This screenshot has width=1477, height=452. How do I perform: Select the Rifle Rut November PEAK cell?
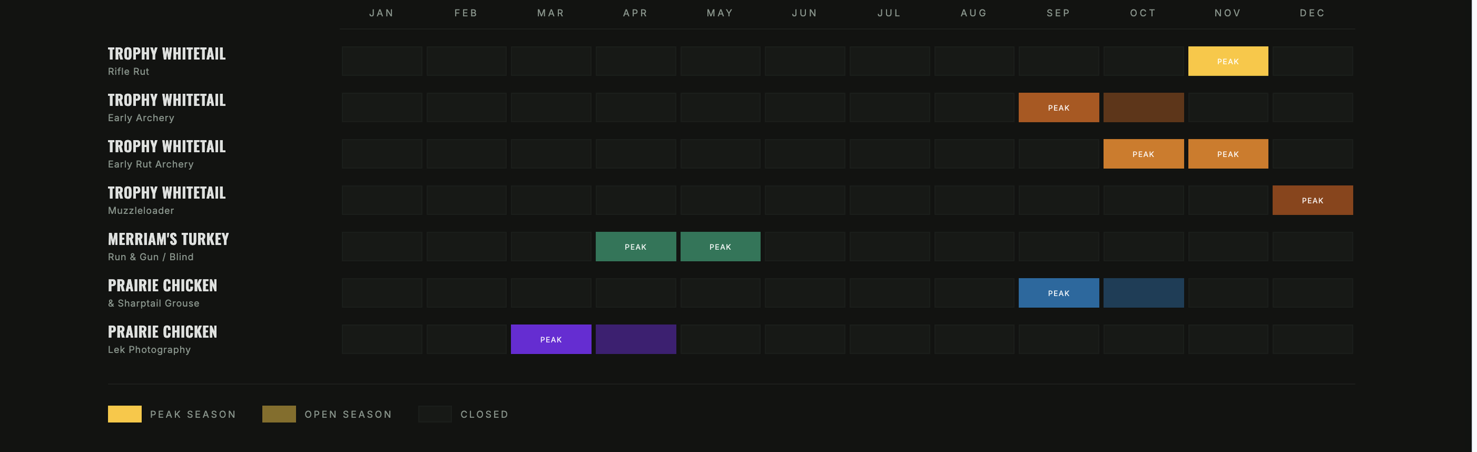point(1228,61)
